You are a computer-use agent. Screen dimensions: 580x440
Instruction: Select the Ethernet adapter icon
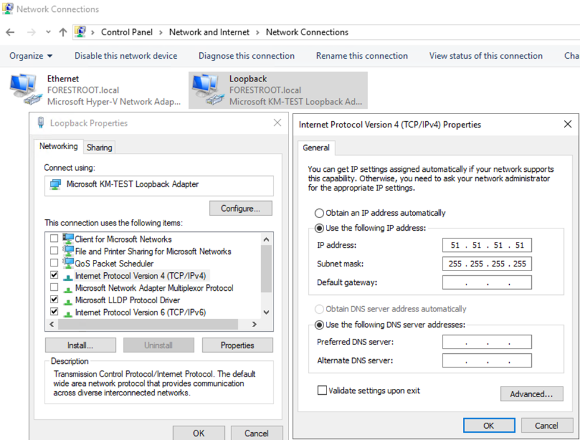tap(25, 89)
